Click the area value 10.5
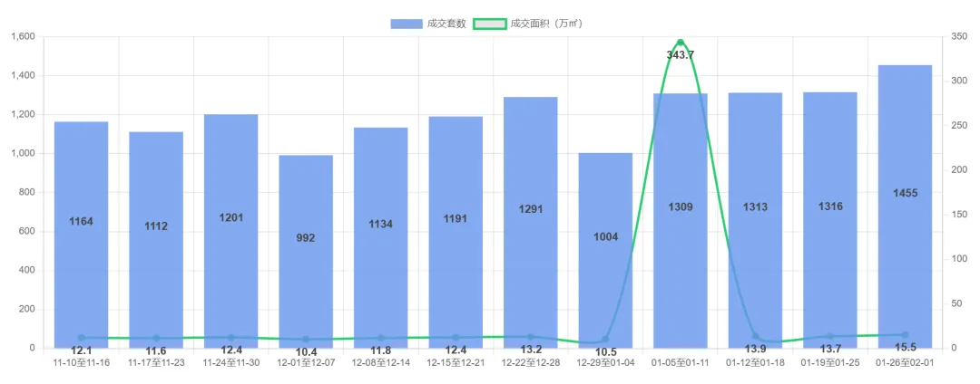The height and width of the screenshot is (384, 980). pyautogui.click(x=605, y=352)
